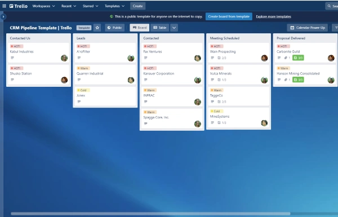The height and width of the screenshot is (217, 338).
Task: Open the Kanauer Corporation card
Action: pyautogui.click(x=172, y=74)
